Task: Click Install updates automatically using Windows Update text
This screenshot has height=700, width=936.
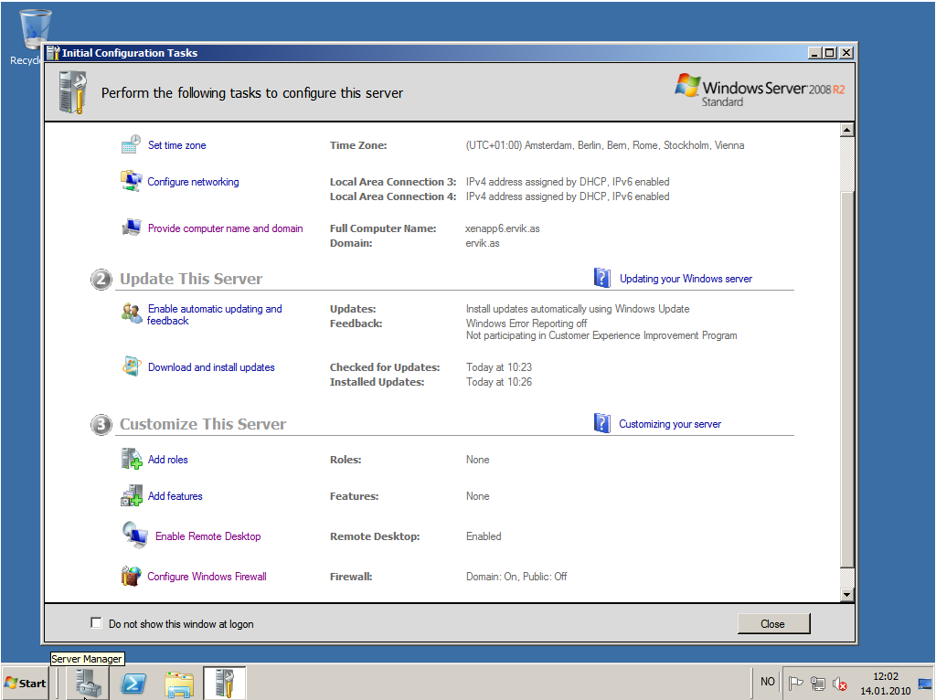Action: point(578,309)
